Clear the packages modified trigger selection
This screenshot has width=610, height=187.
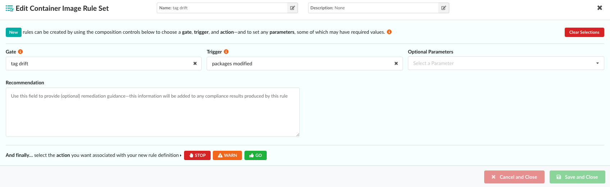click(396, 64)
